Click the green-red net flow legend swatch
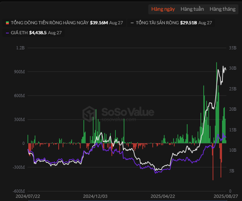 coord(7,23)
